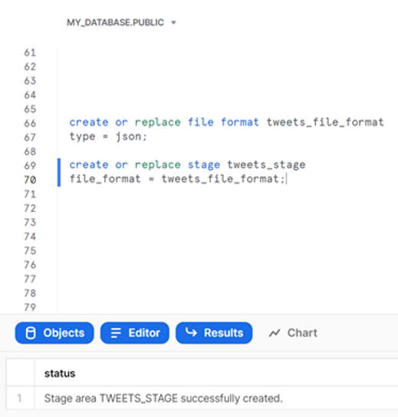Place cursor on line 66 create file format

[x=226, y=122]
